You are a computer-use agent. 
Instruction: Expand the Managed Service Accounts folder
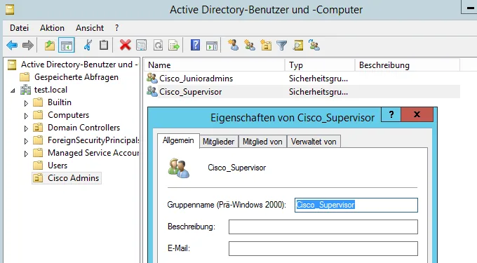click(x=26, y=154)
